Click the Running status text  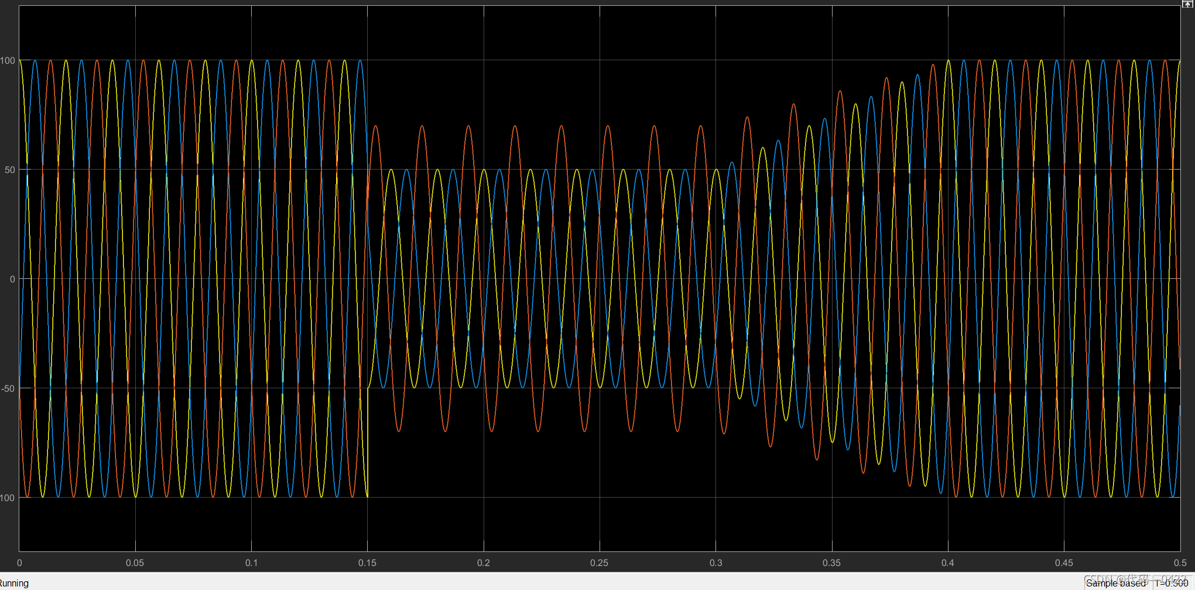coord(14,583)
